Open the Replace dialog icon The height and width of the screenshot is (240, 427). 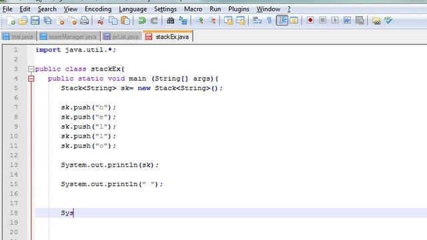click(183, 21)
